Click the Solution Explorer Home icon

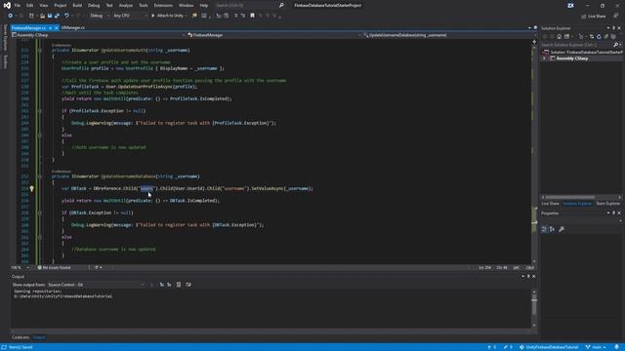pos(560,37)
